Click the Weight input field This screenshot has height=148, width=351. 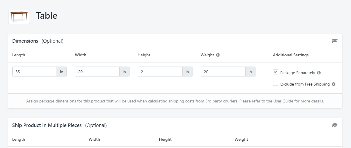pos(223,72)
